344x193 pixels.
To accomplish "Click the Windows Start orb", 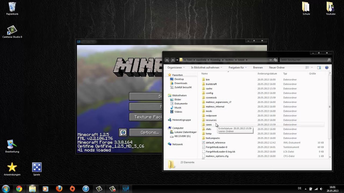I will (x=6, y=189).
